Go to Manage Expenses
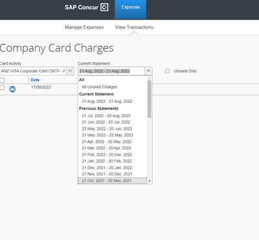Screen dimensions: 259x240 coord(84,27)
